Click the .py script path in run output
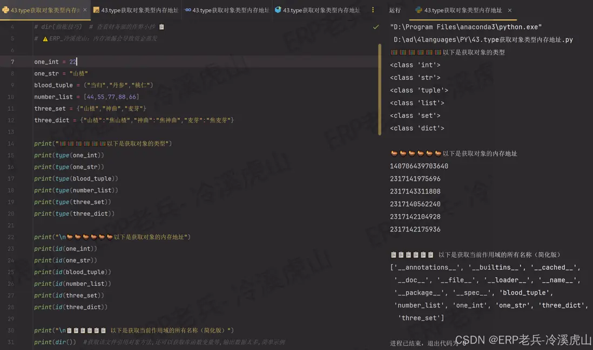The width and height of the screenshot is (593, 350). coord(483,40)
